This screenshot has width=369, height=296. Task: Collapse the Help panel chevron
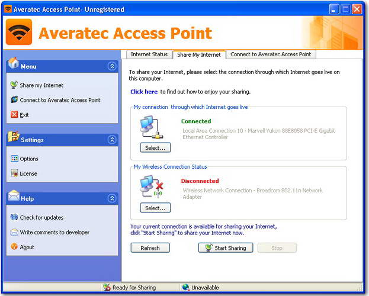112,198
